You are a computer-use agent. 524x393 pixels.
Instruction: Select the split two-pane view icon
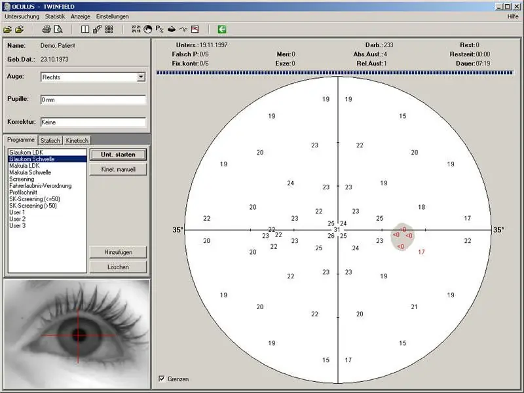coord(84,29)
